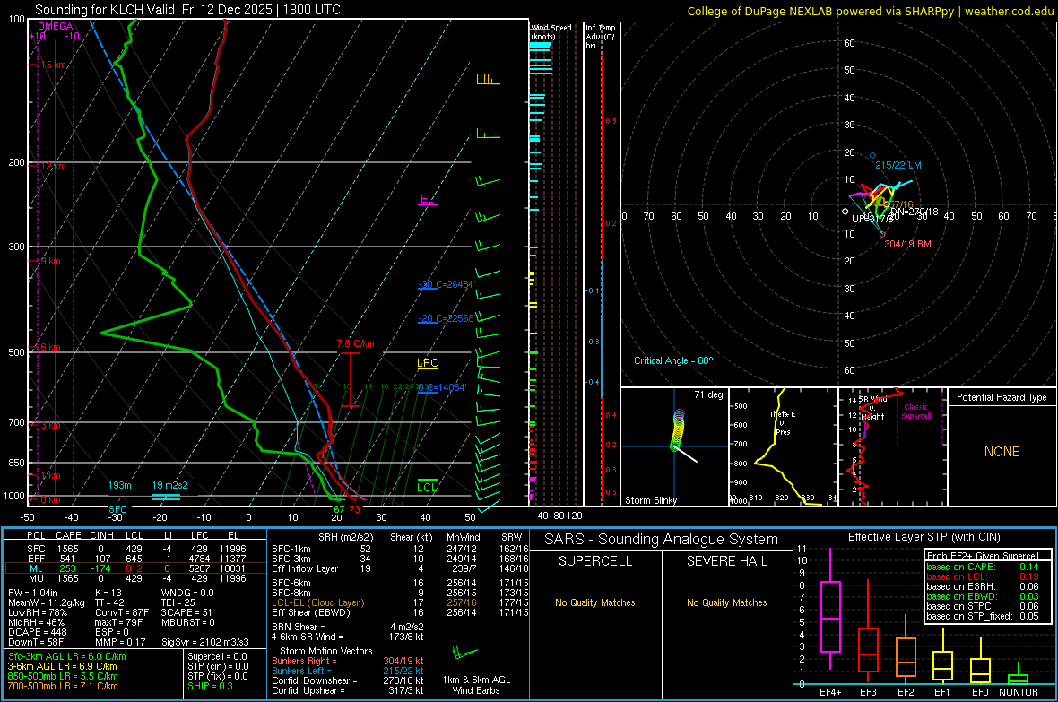The width and height of the screenshot is (1058, 702).
Task: Click the -30 C=26481' height label
Action: pos(446,284)
